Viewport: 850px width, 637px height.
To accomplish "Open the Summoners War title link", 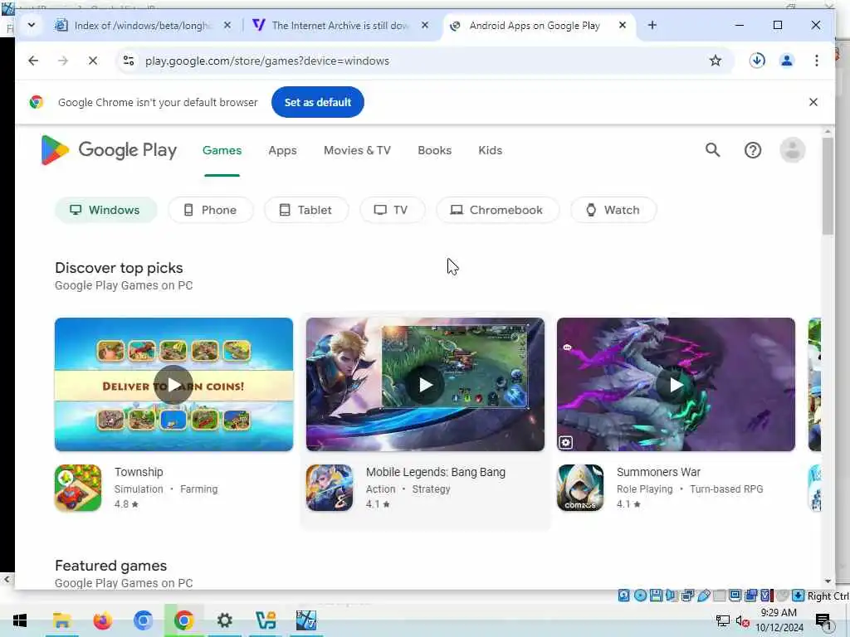I will click(x=658, y=472).
